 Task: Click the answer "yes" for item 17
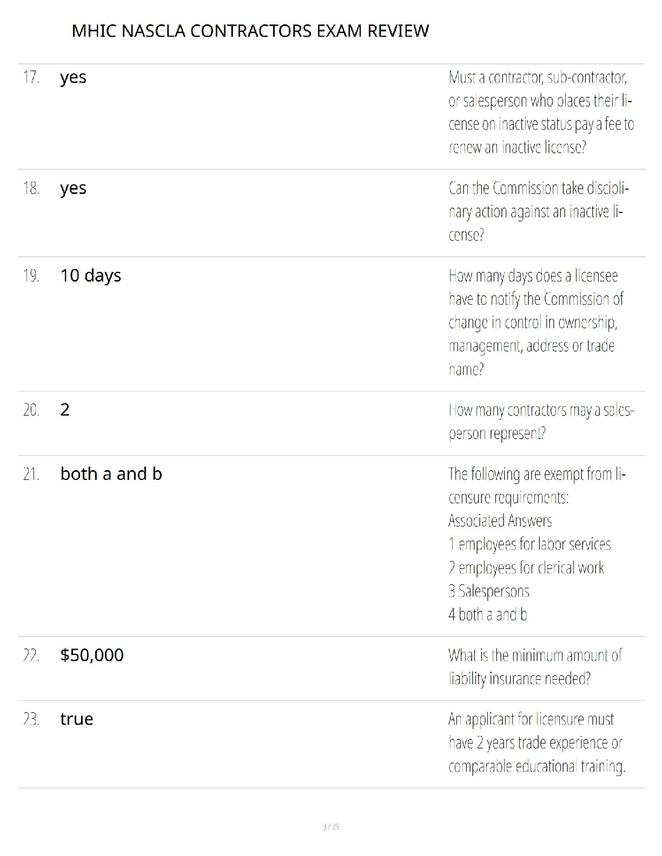tap(73, 77)
